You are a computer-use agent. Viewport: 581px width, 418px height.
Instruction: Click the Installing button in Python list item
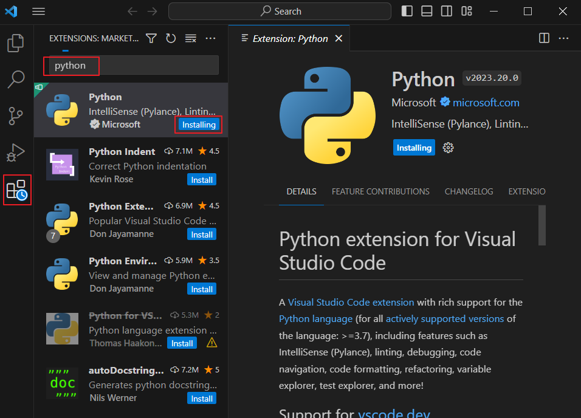pyautogui.click(x=199, y=125)
